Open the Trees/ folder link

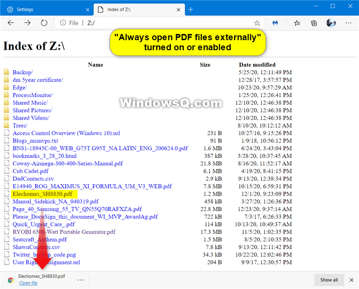pyautogui.click(x=20, y=125)
